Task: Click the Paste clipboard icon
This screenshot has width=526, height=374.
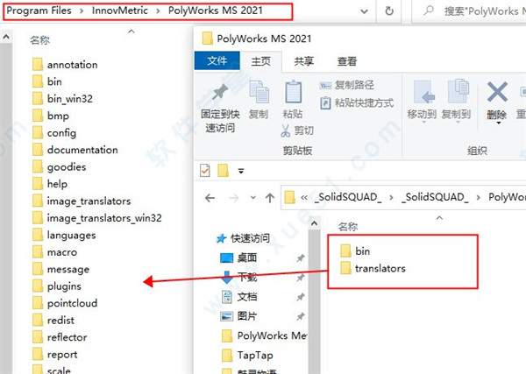Action: pos(293,91)
